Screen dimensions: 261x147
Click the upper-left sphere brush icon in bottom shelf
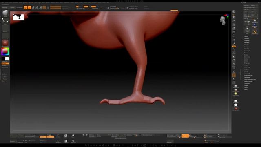[66, 136]
